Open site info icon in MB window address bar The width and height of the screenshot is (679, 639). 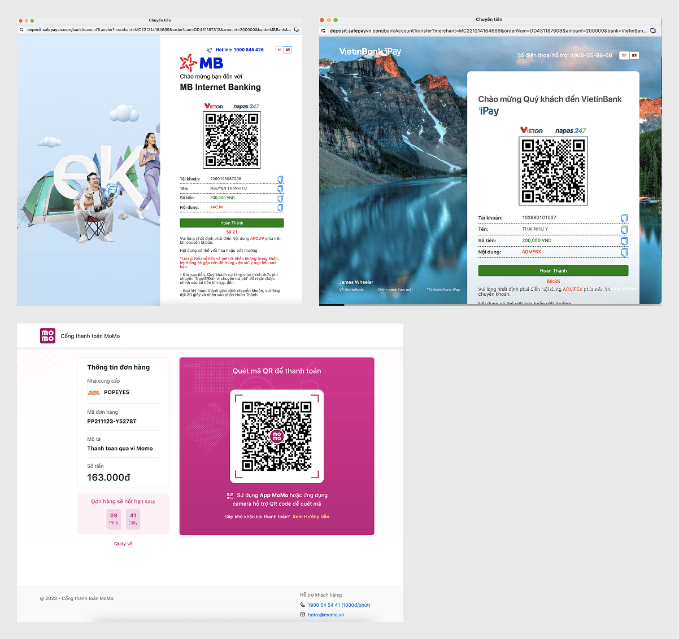[x=21, y=29]
